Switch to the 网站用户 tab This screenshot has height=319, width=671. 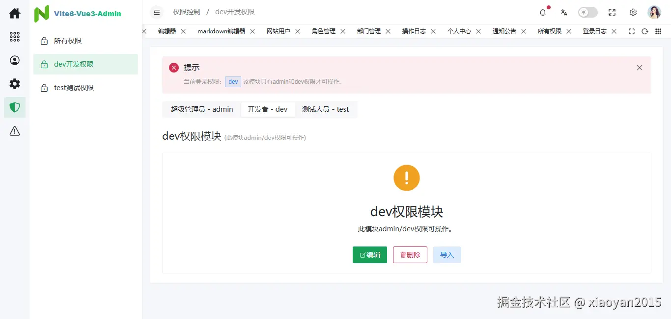point(279,31)
